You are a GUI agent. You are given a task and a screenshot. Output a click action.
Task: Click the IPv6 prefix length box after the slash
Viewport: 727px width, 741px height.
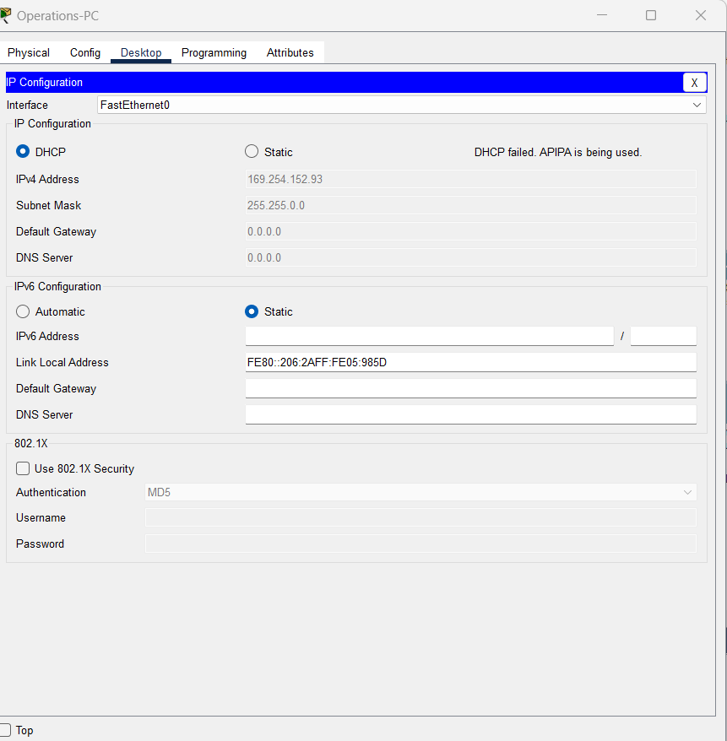[663, 336]
